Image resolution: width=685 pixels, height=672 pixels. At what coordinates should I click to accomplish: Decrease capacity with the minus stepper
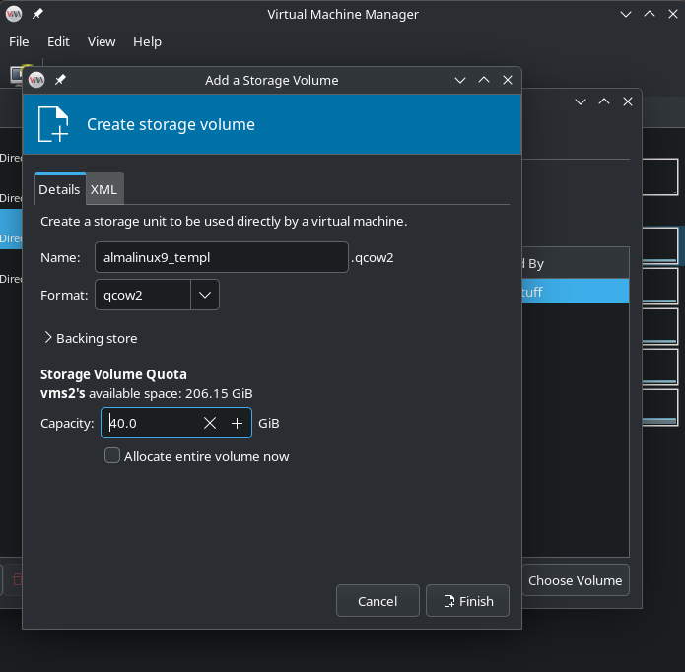[210, 423]
